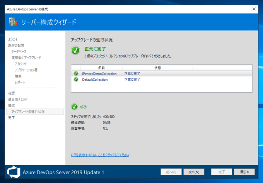263x183 pixels.
Task: Close the Azure DevOps Server configuration window
Action: (254, 9)
